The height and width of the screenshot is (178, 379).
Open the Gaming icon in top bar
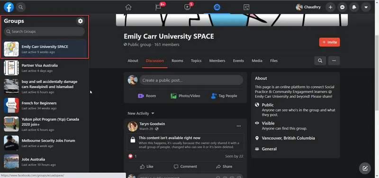click(x=246, y=7)
